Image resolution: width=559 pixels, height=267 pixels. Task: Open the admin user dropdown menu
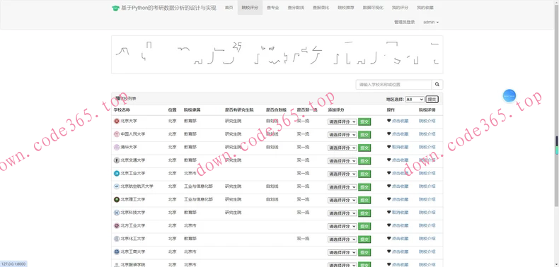point(431,22)
